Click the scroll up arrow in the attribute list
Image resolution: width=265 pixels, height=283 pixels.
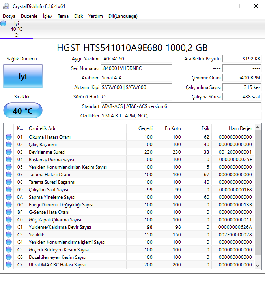click(x=258, y=128)
